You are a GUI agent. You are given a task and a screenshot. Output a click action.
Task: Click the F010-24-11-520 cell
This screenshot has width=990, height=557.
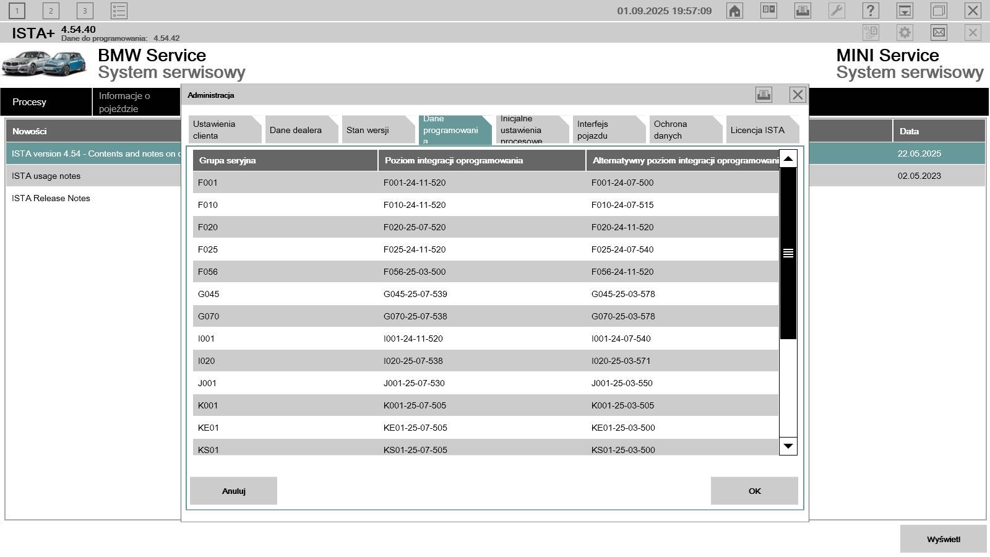click(415, 205)
